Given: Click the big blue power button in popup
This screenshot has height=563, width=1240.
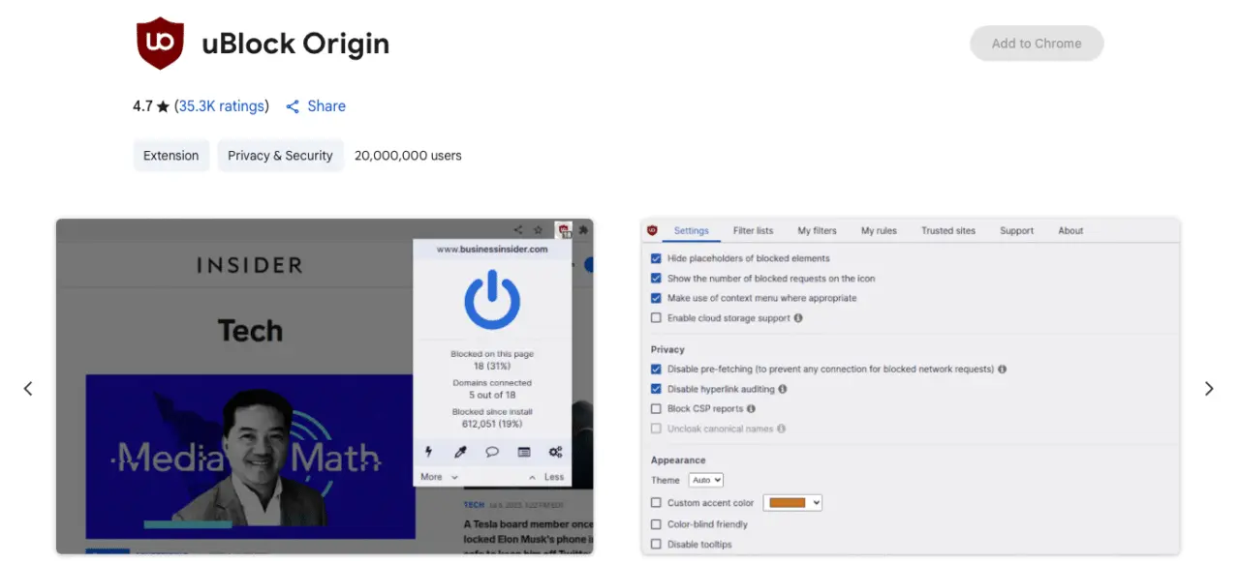Looking at the screenshot, I should pyautogui.click(x=492, y=300).
